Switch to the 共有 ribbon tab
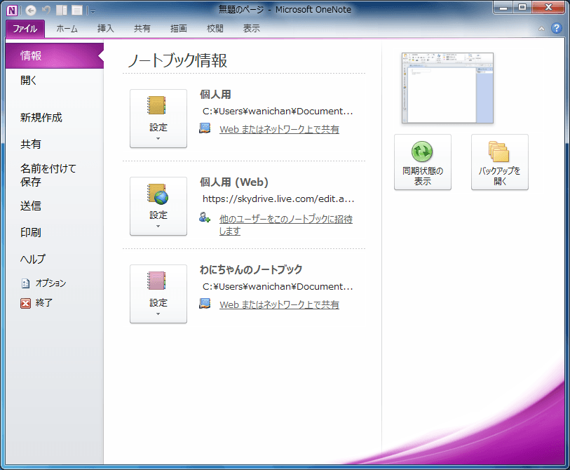 [x=142, y=28]
